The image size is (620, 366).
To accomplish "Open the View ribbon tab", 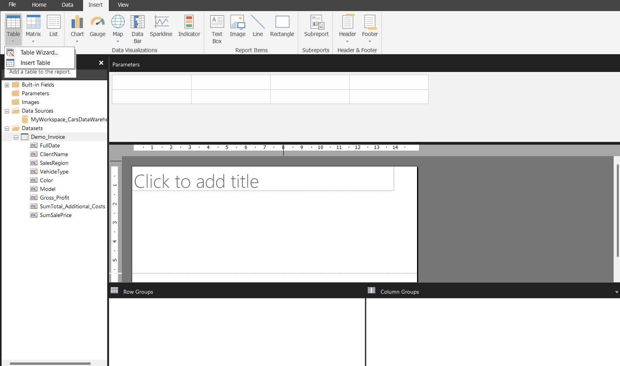I will coord(123,5).
